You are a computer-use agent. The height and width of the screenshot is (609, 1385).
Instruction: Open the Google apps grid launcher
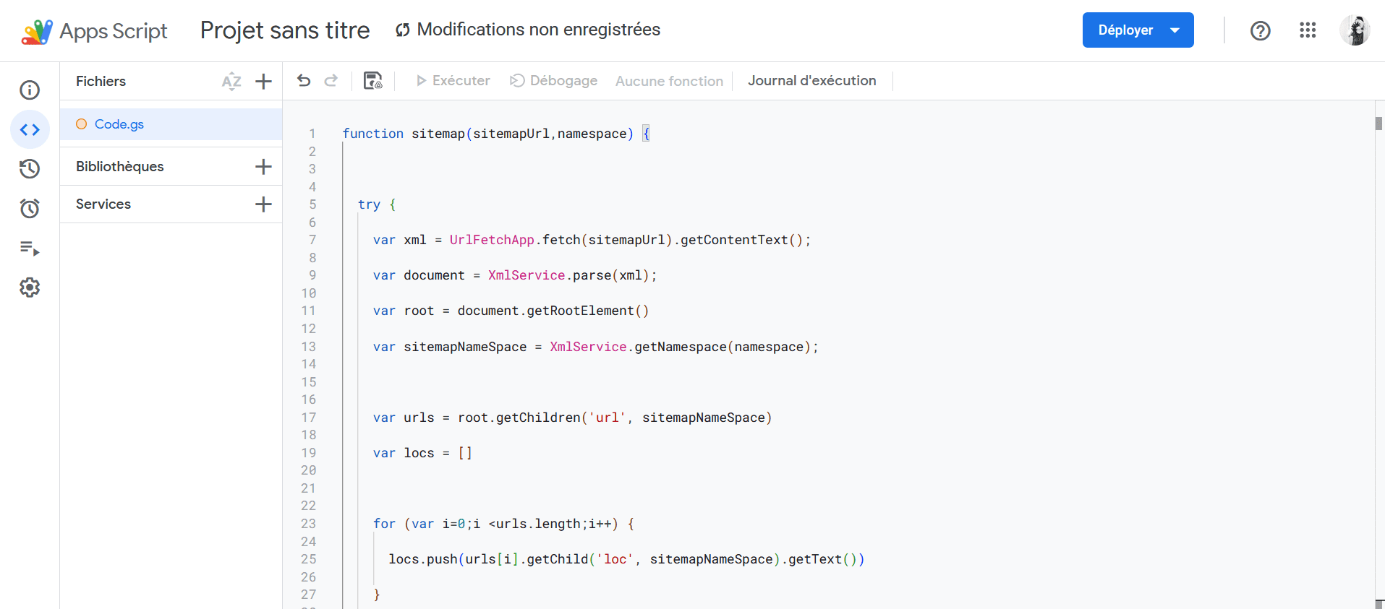click(x=1308, y=30)
